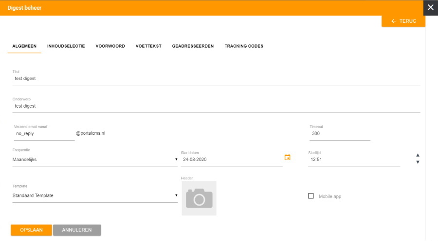Click the Header camera image placeholder

(x=199, y=198)
